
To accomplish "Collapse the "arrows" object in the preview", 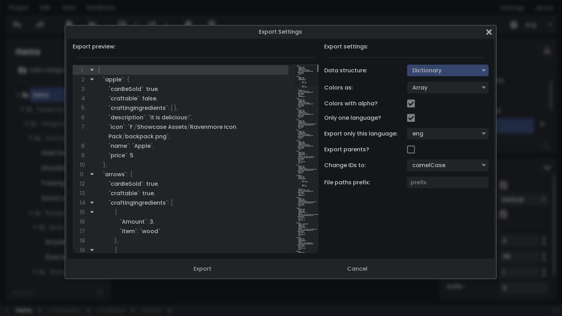I will click(x=92, y=174).
